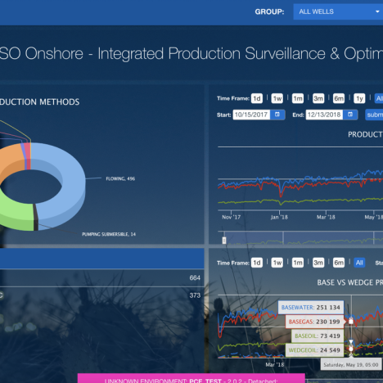Select 6m time frame in production chart
This screenshot has height=383, width=383.
pos(339,98)
